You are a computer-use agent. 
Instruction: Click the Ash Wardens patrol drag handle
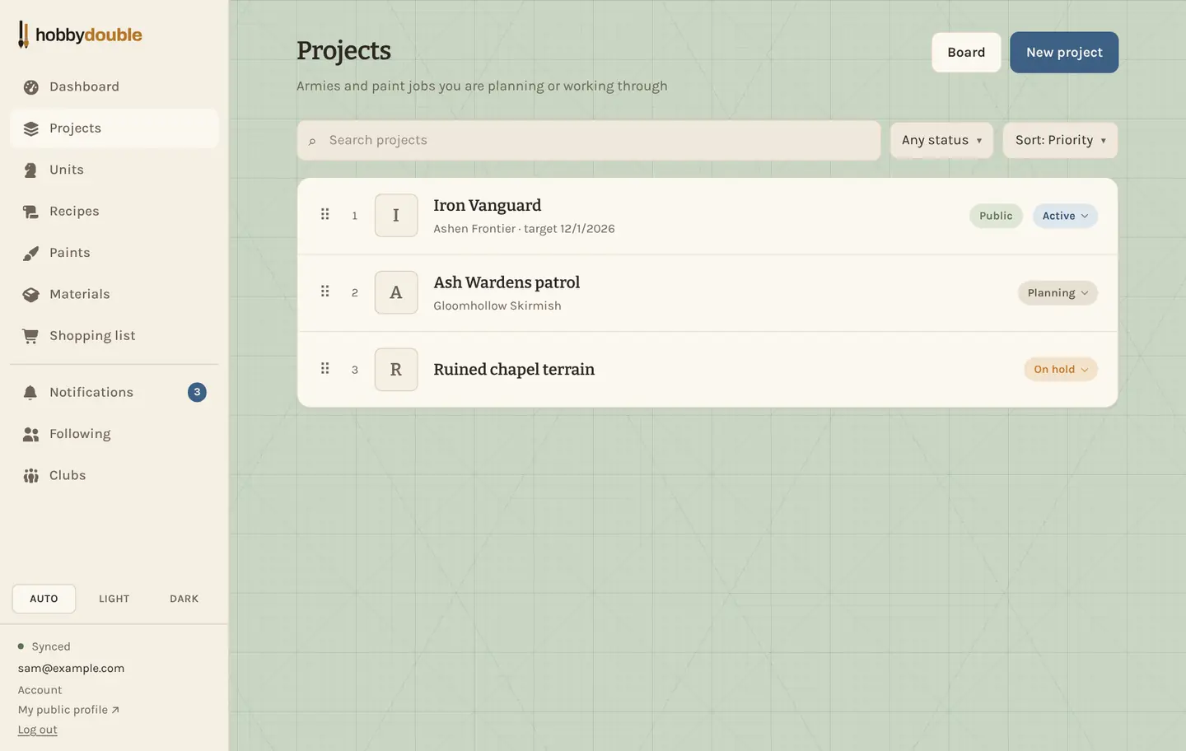point(325,292)
